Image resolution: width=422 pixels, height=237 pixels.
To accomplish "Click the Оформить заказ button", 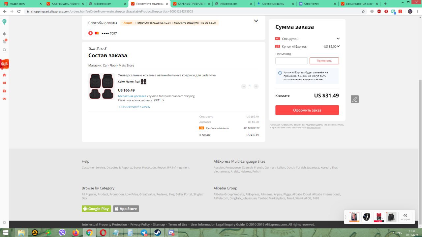I will click(x=307, y=110).
